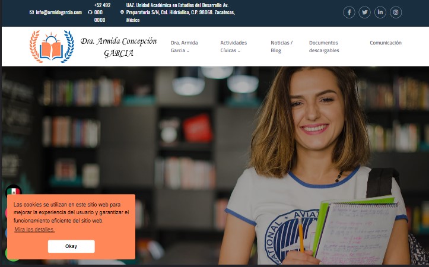Accept cookies with the Okay button
429x267 pixels.
tap(71, 246)
